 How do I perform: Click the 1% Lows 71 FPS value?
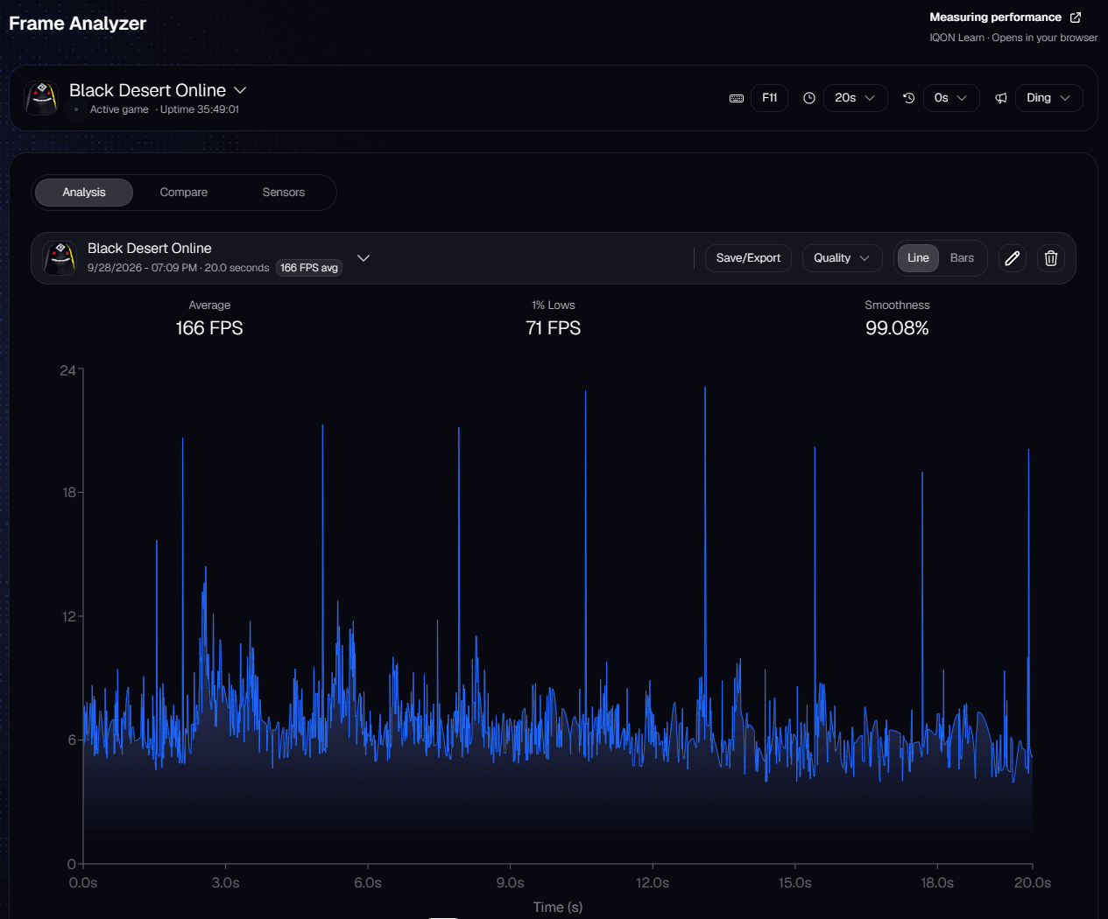coord(554,328)
